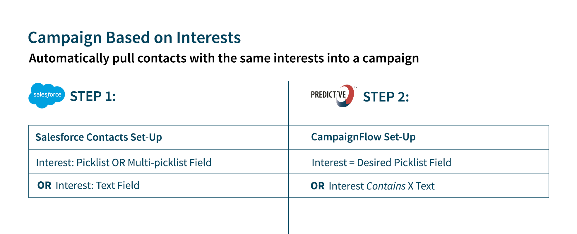Select the STEP 2: heading
Screen dimensions: 577x234
coord(386,97)
